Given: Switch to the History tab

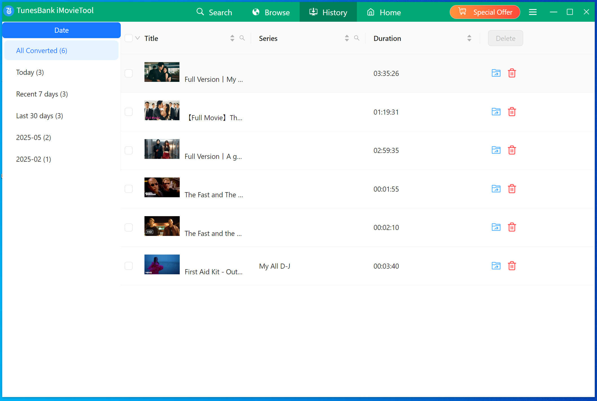Looking at the screenshot, I should pos(328,12).
